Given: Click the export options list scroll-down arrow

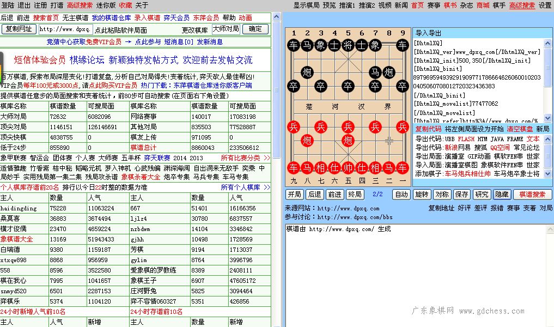Looking at the screenshot, I should click(x=547, y=173).
